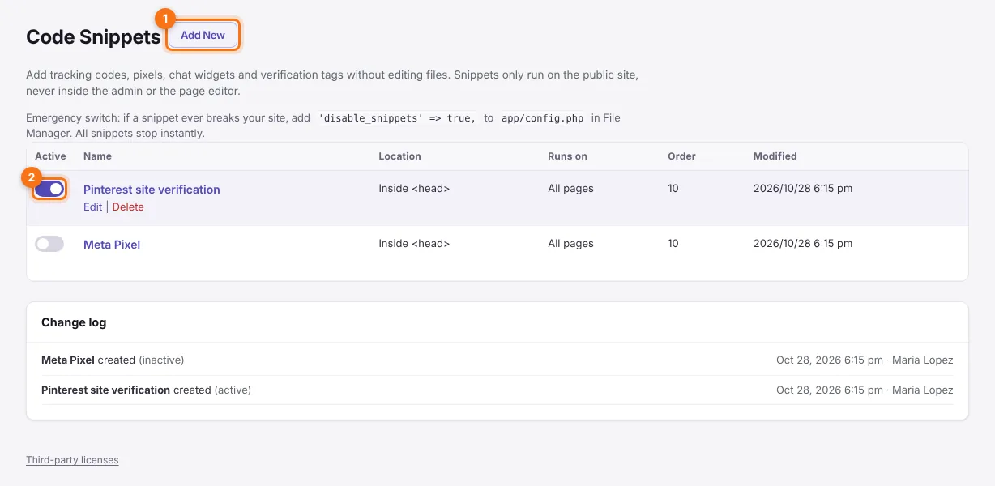The width and height of the screenshot is (995, 486).
Task: Click the Inside <head> cell for Meta Pixel row
Action: pyautogui.click(x=414, y=244)
